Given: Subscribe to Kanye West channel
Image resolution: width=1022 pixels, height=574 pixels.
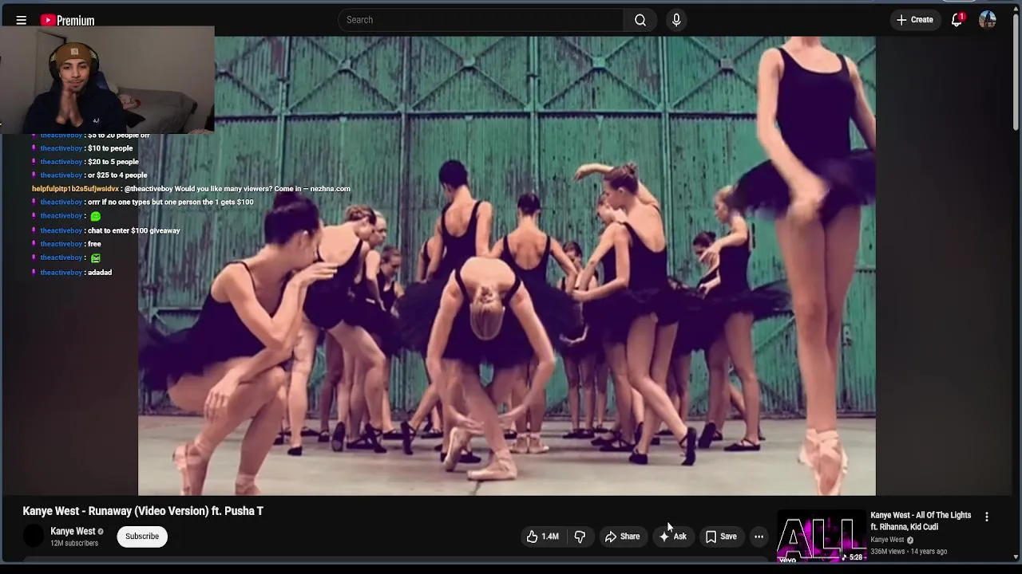Looking at the screenshot, I should click(x=142, y=537).
